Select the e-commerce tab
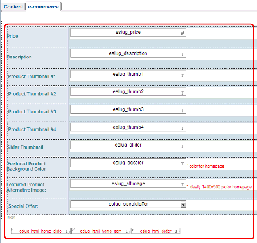Image resolution: width=257 pixels, height=243 pixels. coord(43,6)
